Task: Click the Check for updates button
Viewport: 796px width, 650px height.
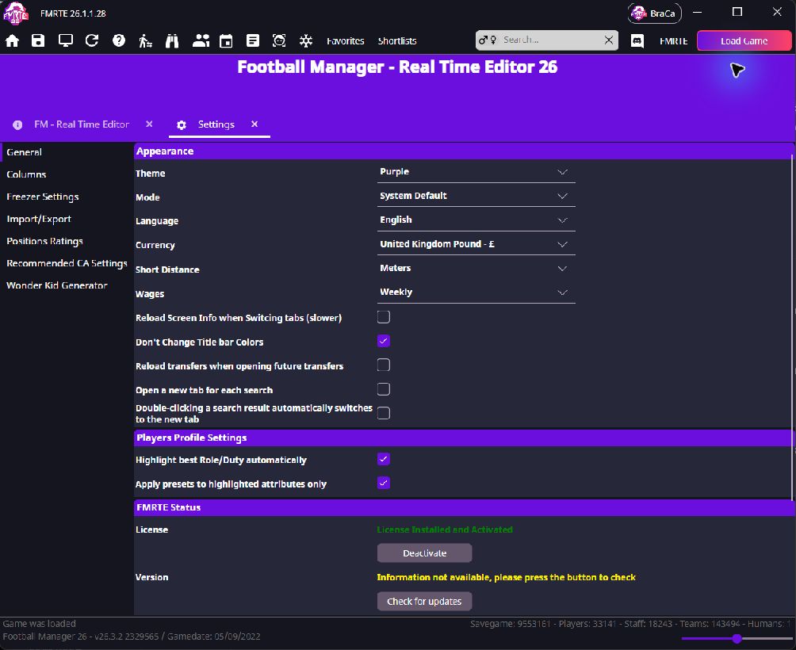Action: point(424,602)
